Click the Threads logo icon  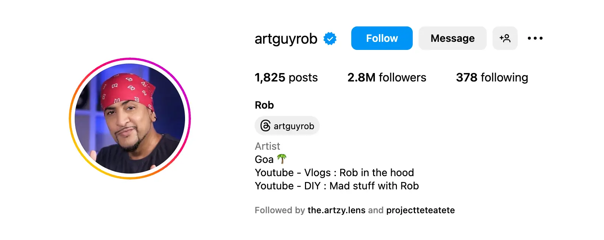pos(265,126)
